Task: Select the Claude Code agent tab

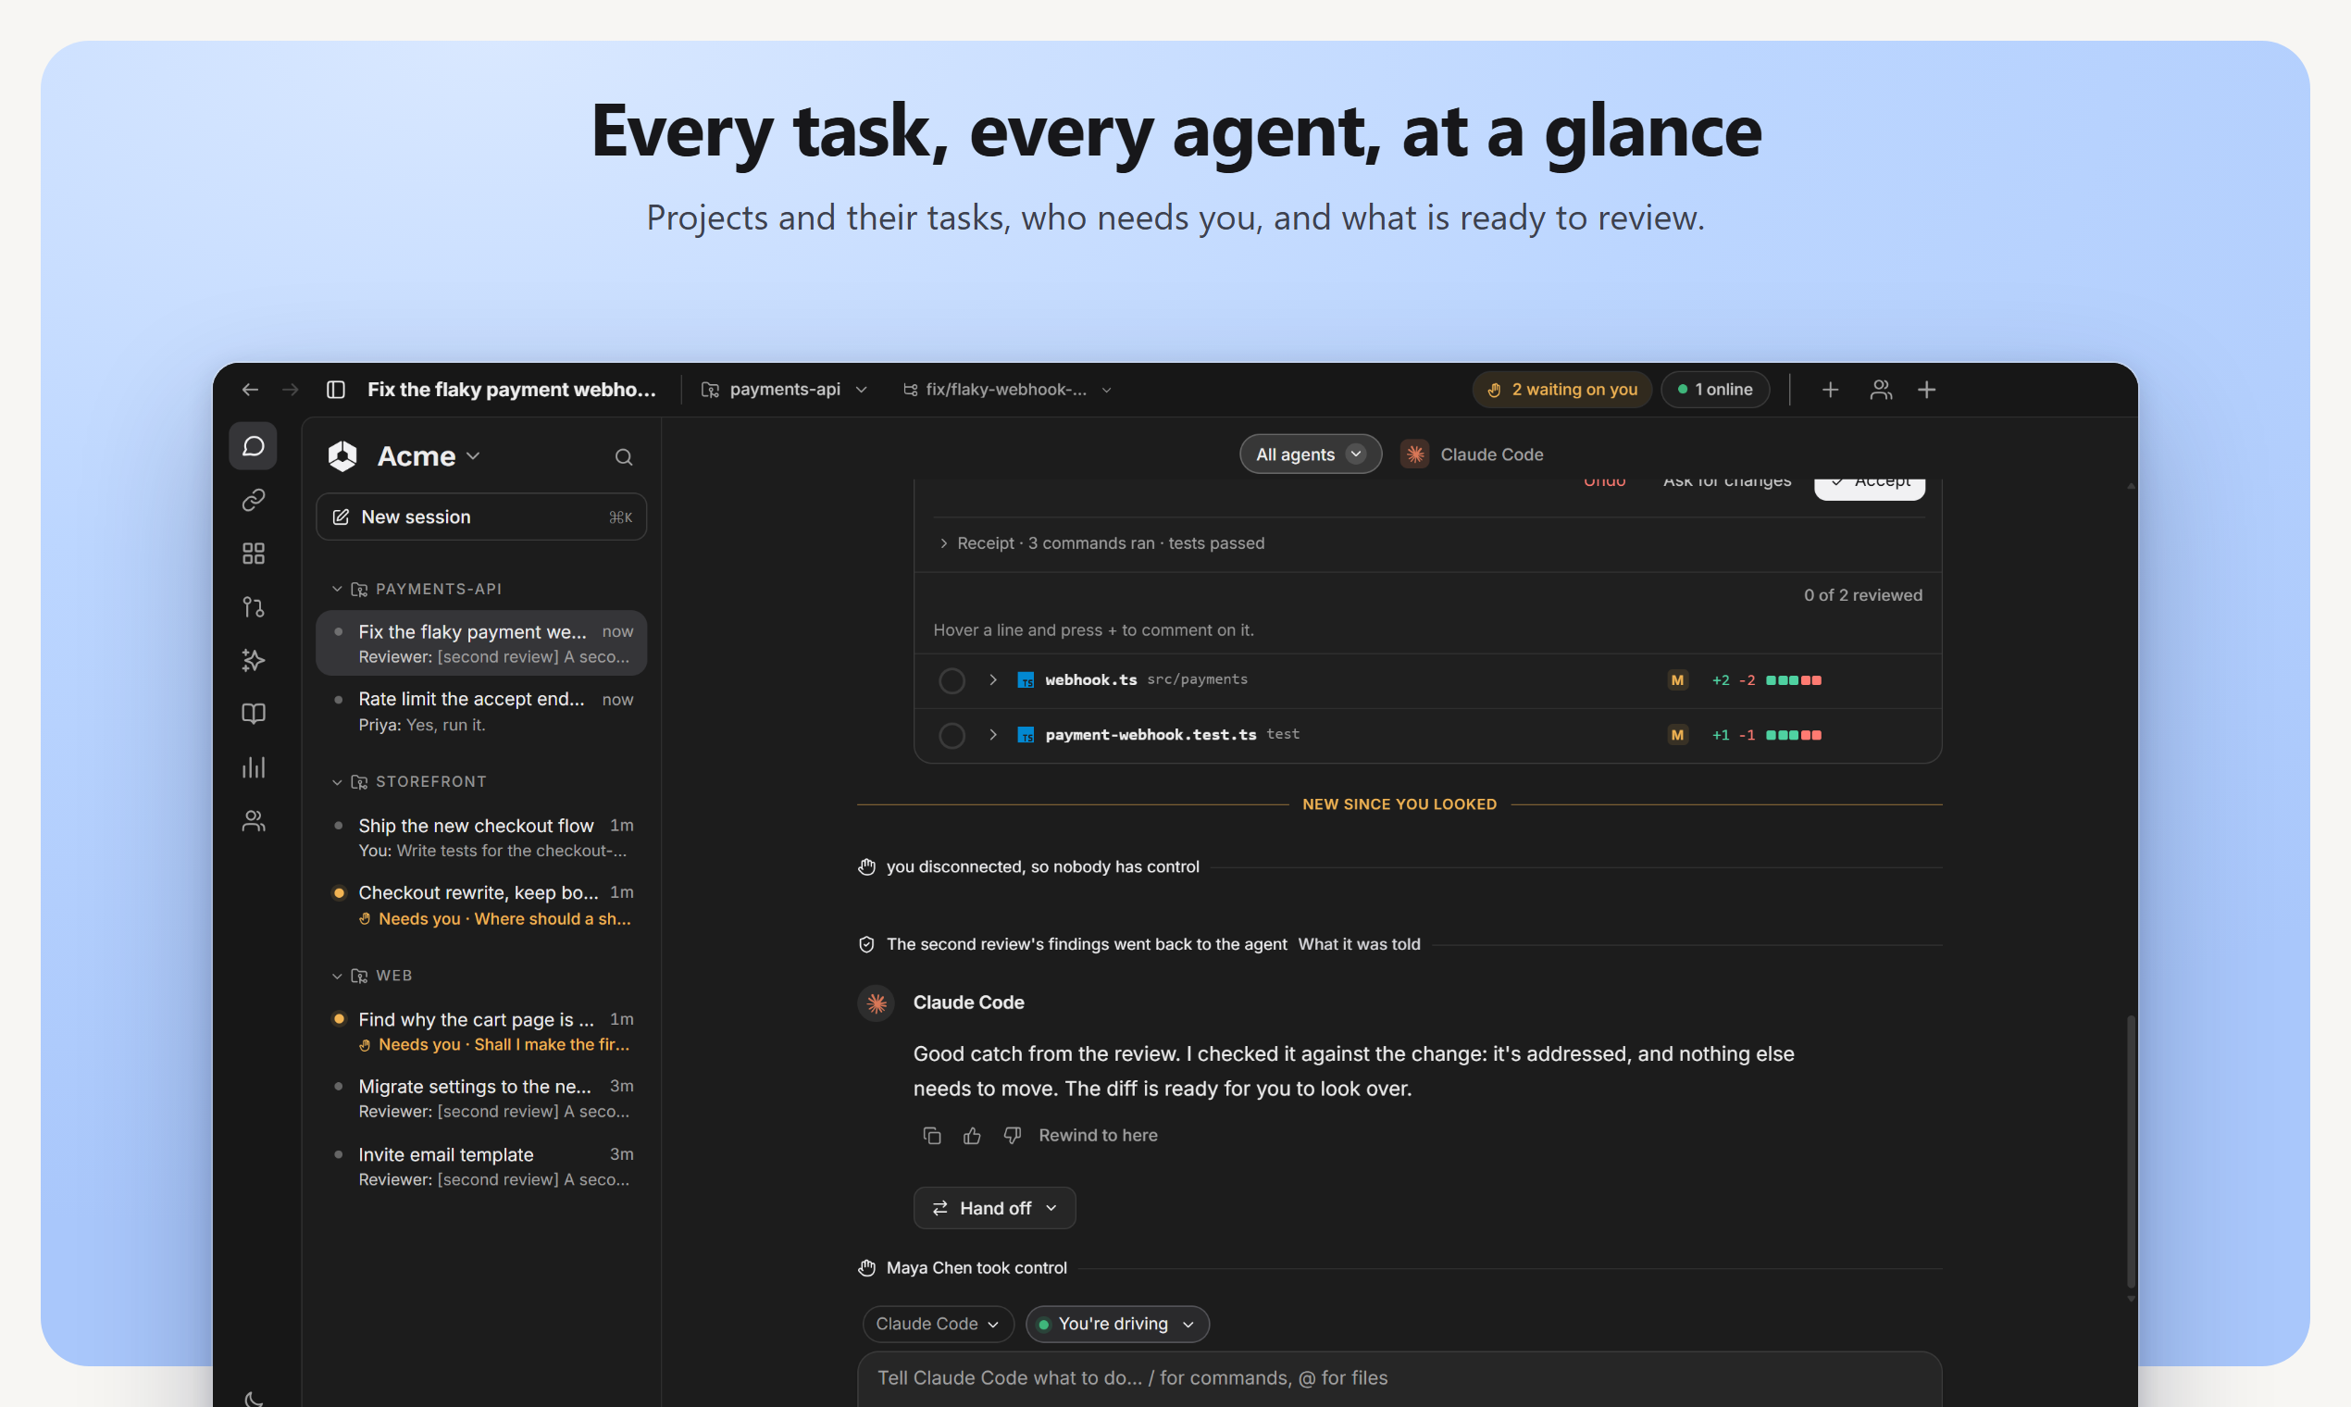Action: pyautogui.click(x=1473, y=454)
